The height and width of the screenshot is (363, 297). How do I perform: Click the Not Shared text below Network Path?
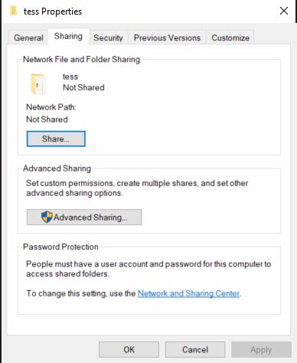tap(47, 119)
